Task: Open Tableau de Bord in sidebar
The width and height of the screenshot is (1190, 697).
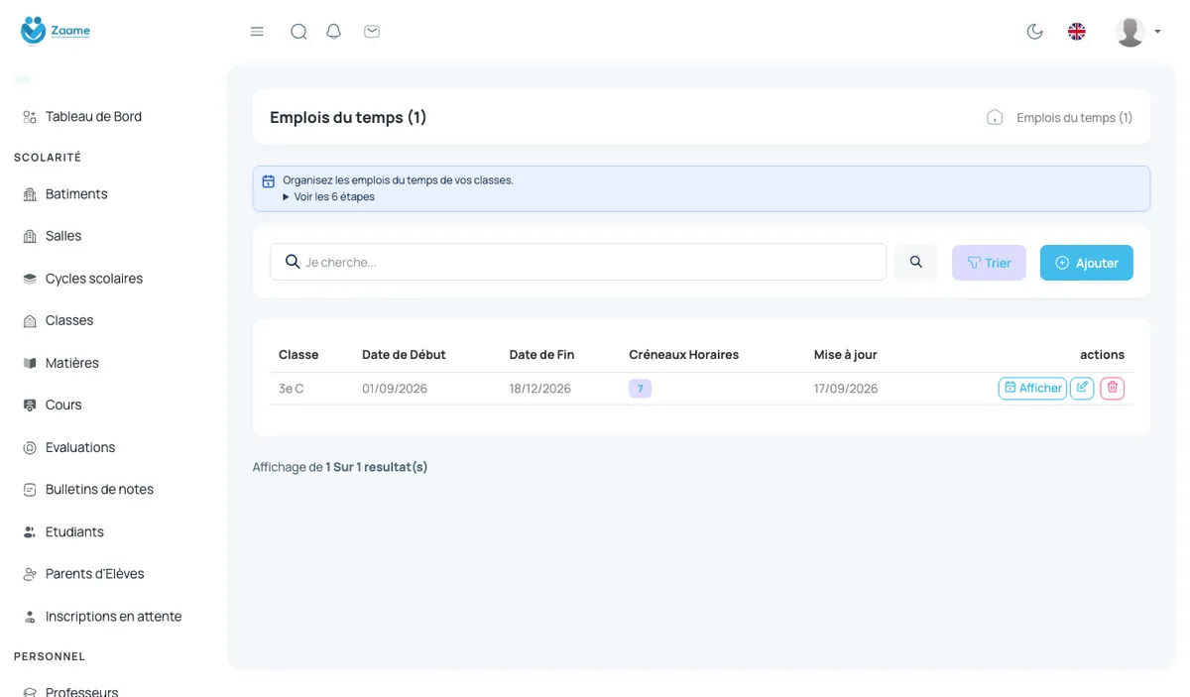Action: pyautogui.click(x=93, y=117)
